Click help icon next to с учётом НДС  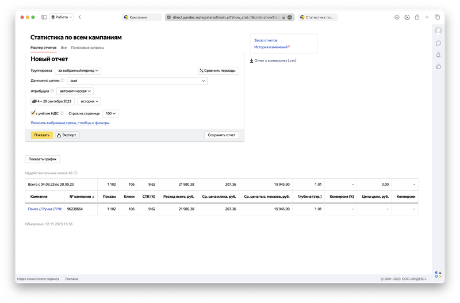pos(62,113)
